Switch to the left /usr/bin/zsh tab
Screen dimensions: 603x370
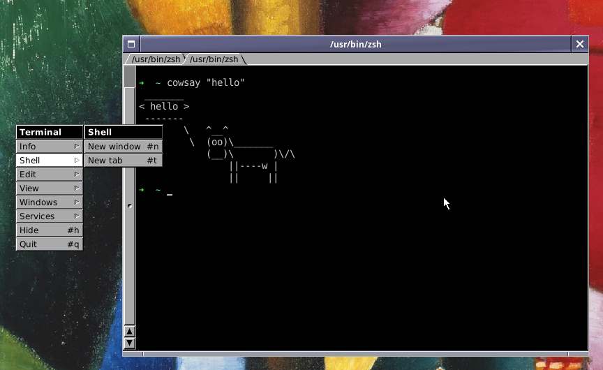coord(155,59)
